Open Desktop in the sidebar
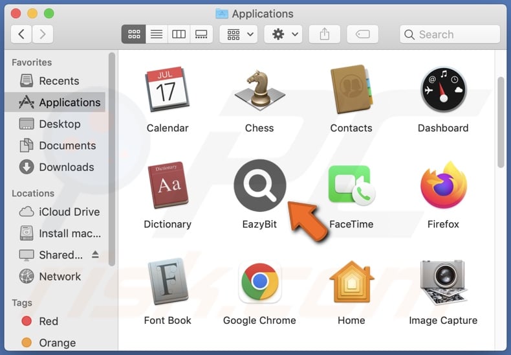Screen dimensions: 511x355 point(55,124)
